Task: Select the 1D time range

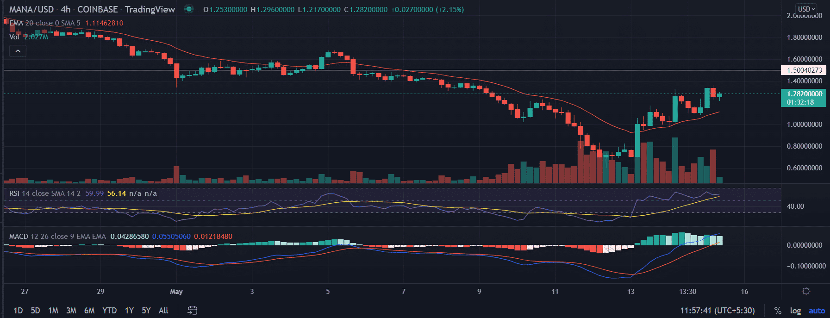Action: 18,311
